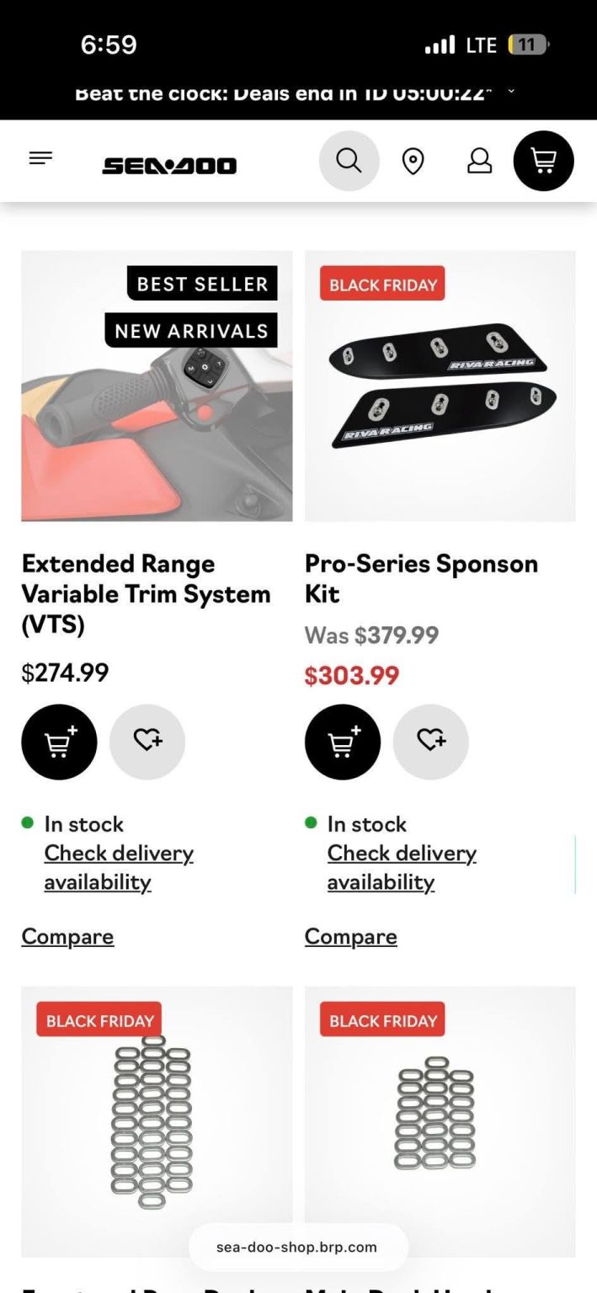Open the shopping cart icon
Viewport: 597px width, 1293px height.
click(543, 161)
